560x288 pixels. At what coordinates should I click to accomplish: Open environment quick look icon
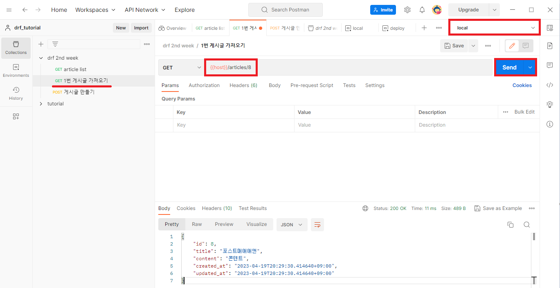(550, 28)
